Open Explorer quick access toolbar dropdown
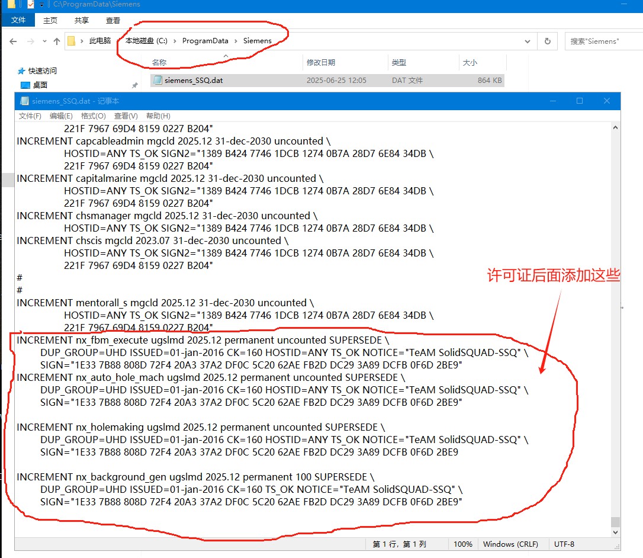Viewport: 643px width, 558px height. (41, 5)
